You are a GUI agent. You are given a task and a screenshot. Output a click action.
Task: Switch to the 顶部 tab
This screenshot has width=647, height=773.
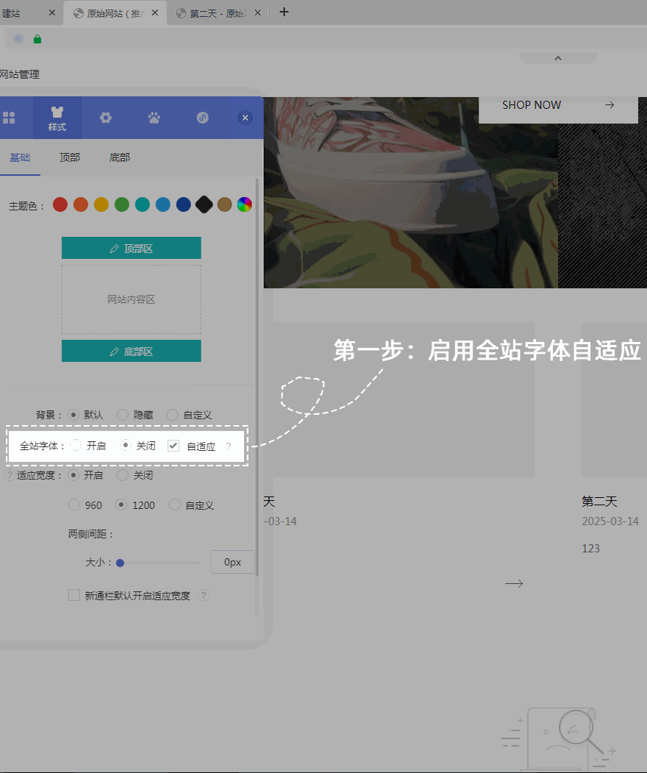(x=70, y=157)
